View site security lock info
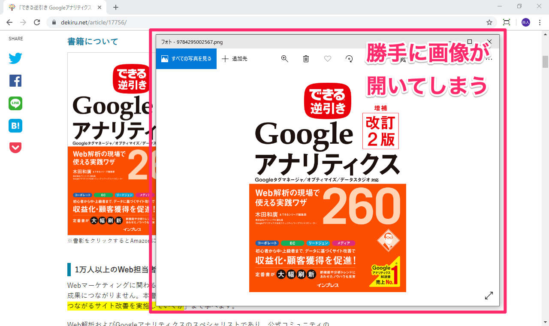Screen dimensions: 549x326 pos(54,22)
